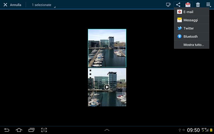Tap the USB connection status icon
The height and width of the screenshot is (134, 214).
click(180, 130)
